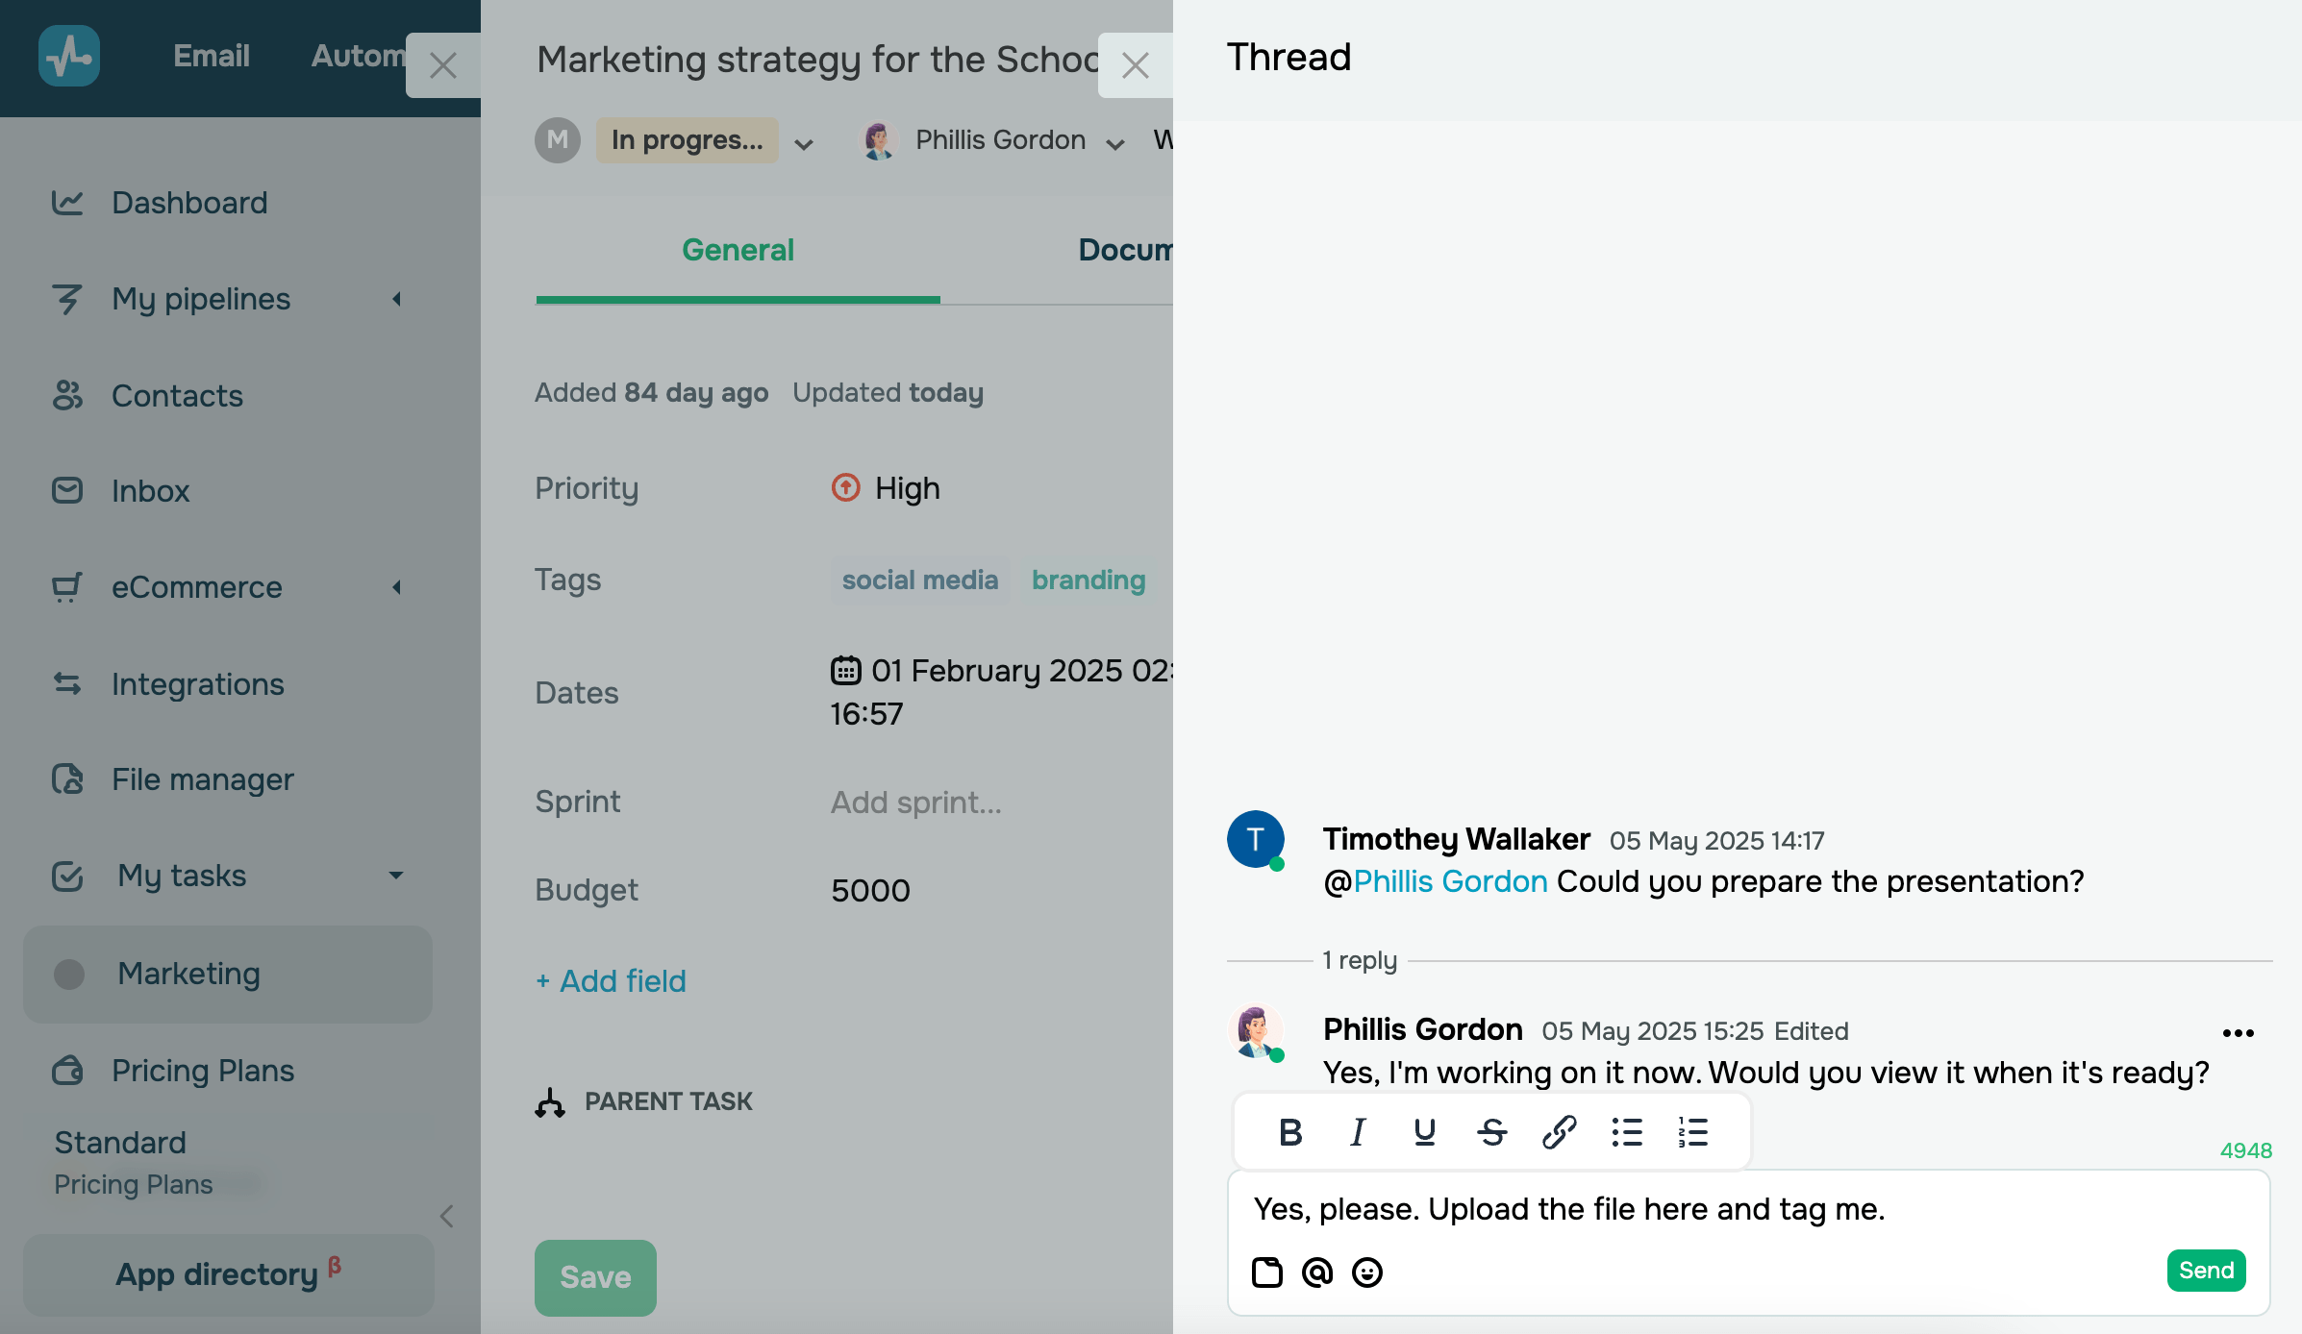
Task: Apply bold formatting in reply editor
Action: [x=1290, y=1132]
